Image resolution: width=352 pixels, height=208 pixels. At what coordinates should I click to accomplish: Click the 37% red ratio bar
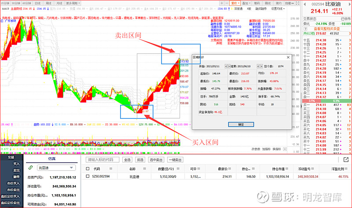pos(312,101)
